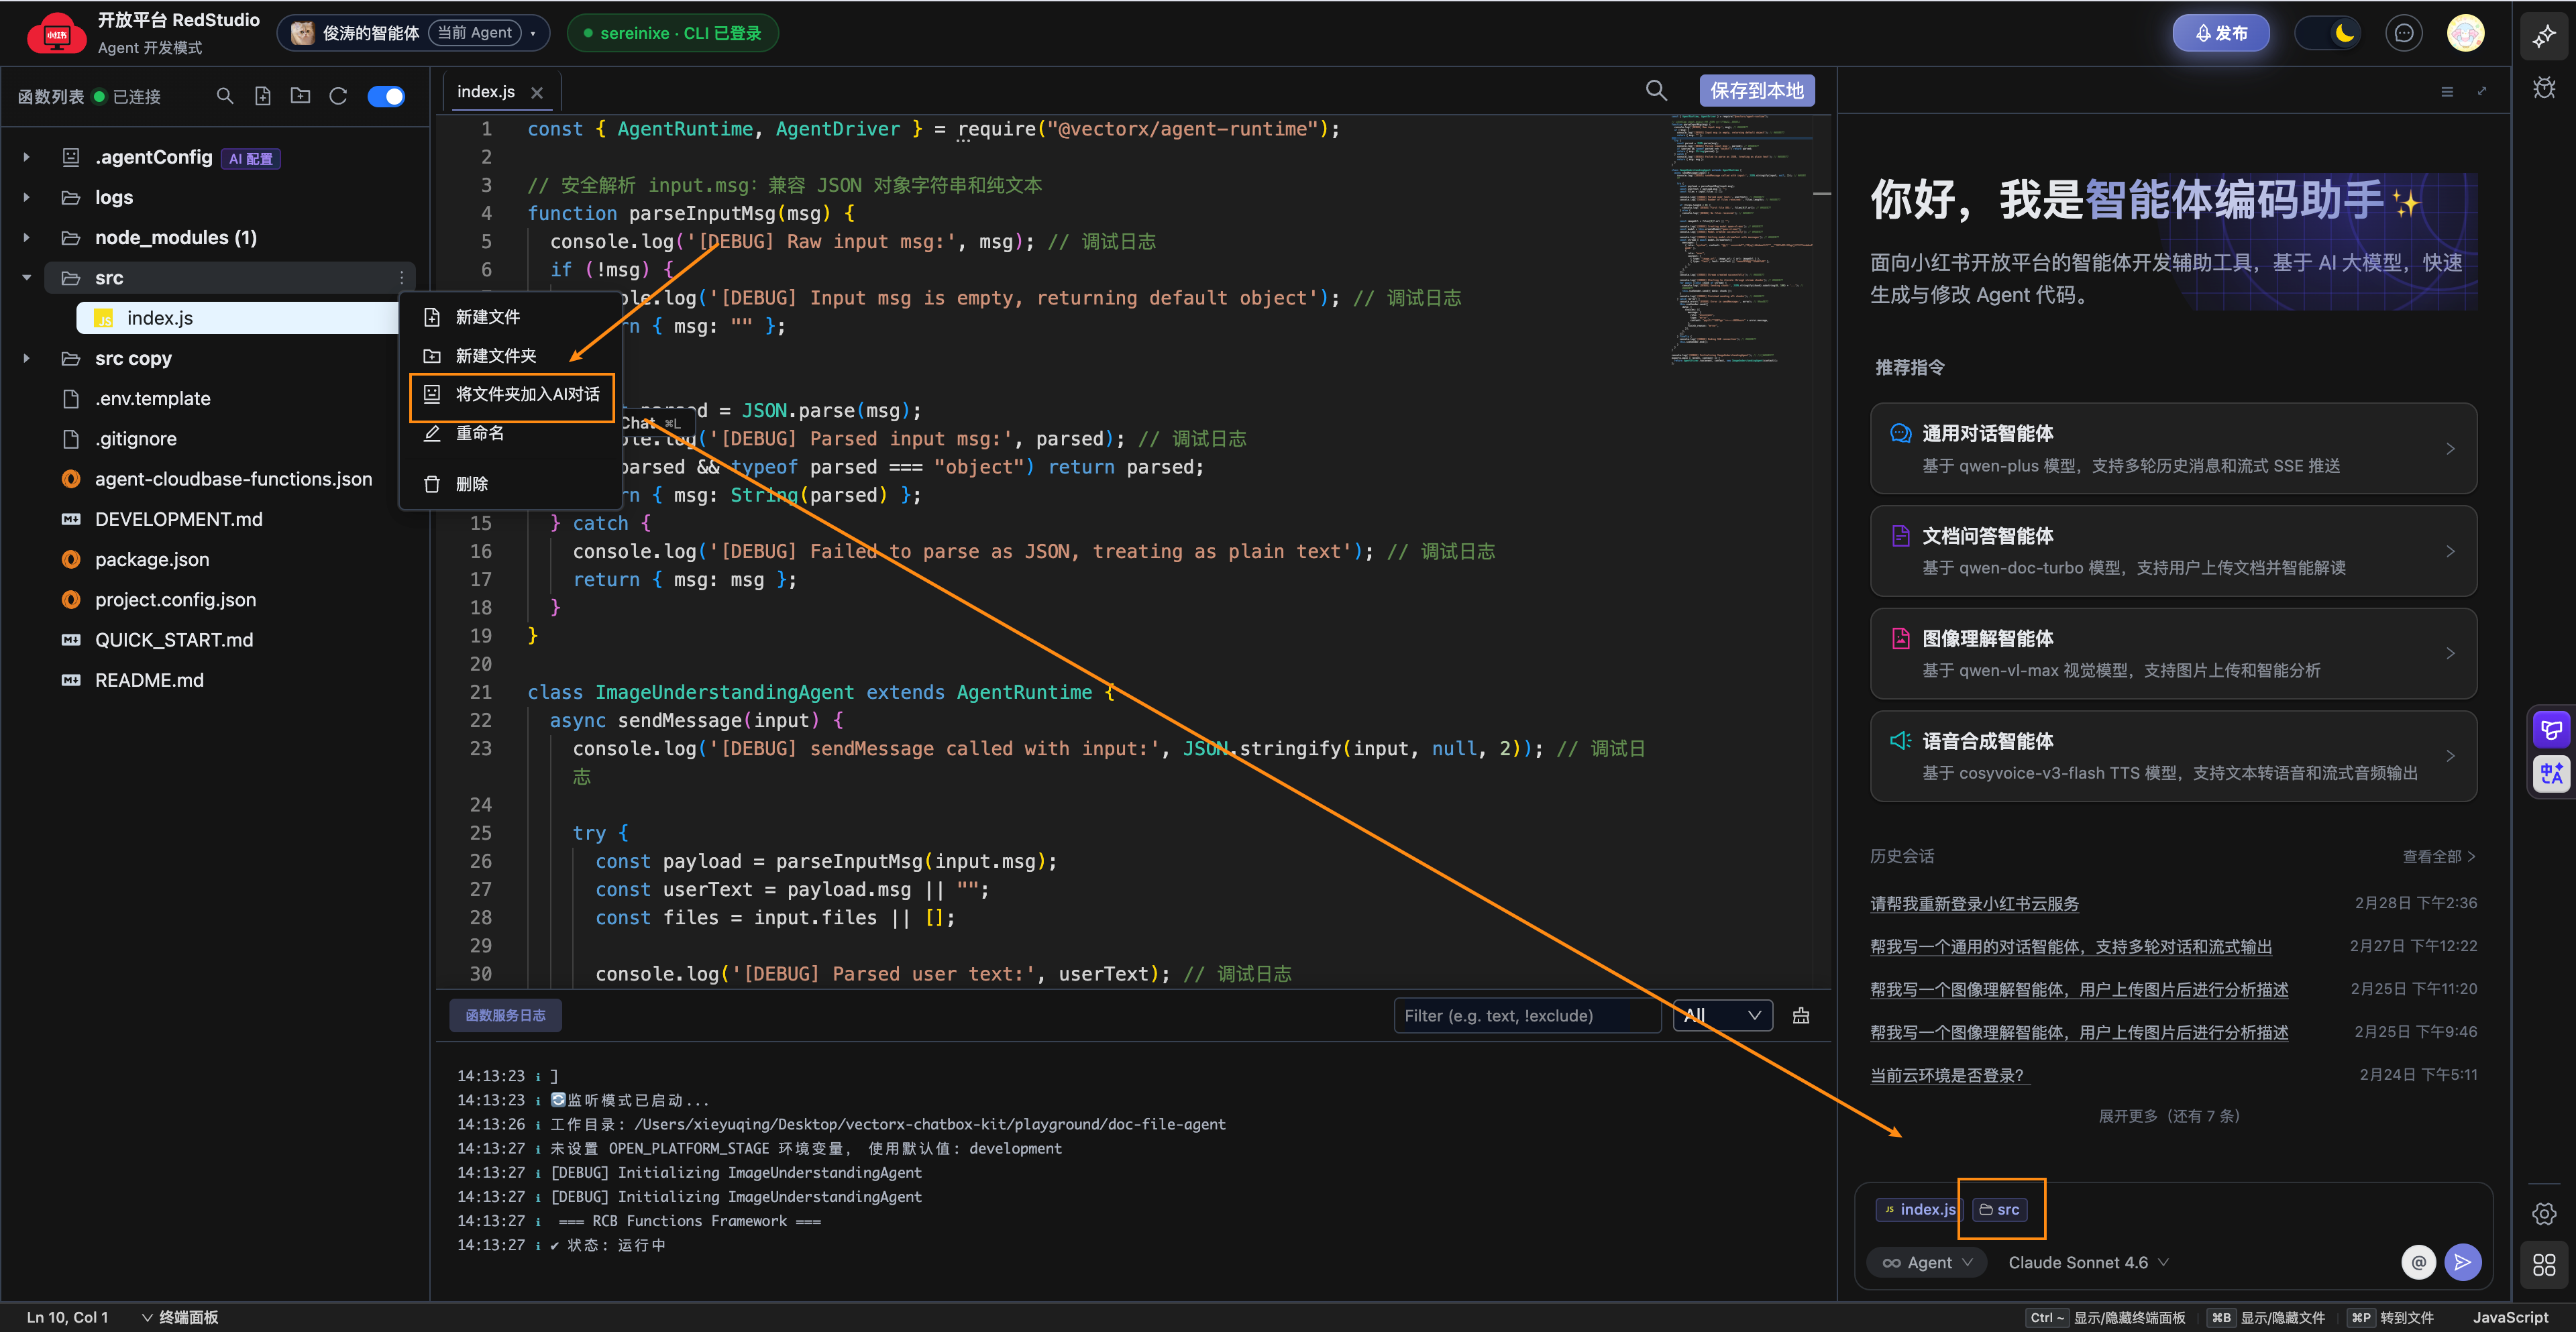Expand the logs folder

coord(27,197)
